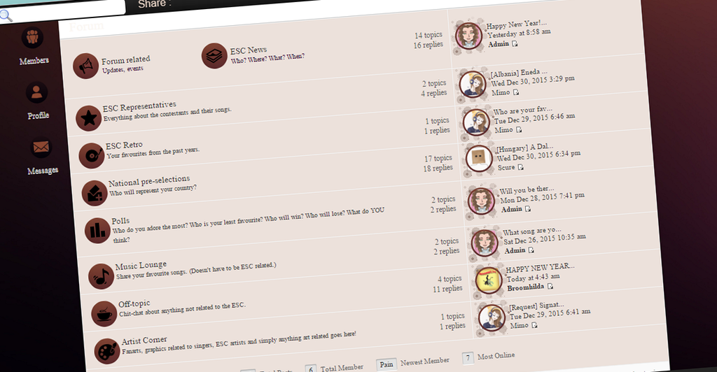Open the Members sidebar icon
The width and height of the screenshot is (717, 372).
32,38
